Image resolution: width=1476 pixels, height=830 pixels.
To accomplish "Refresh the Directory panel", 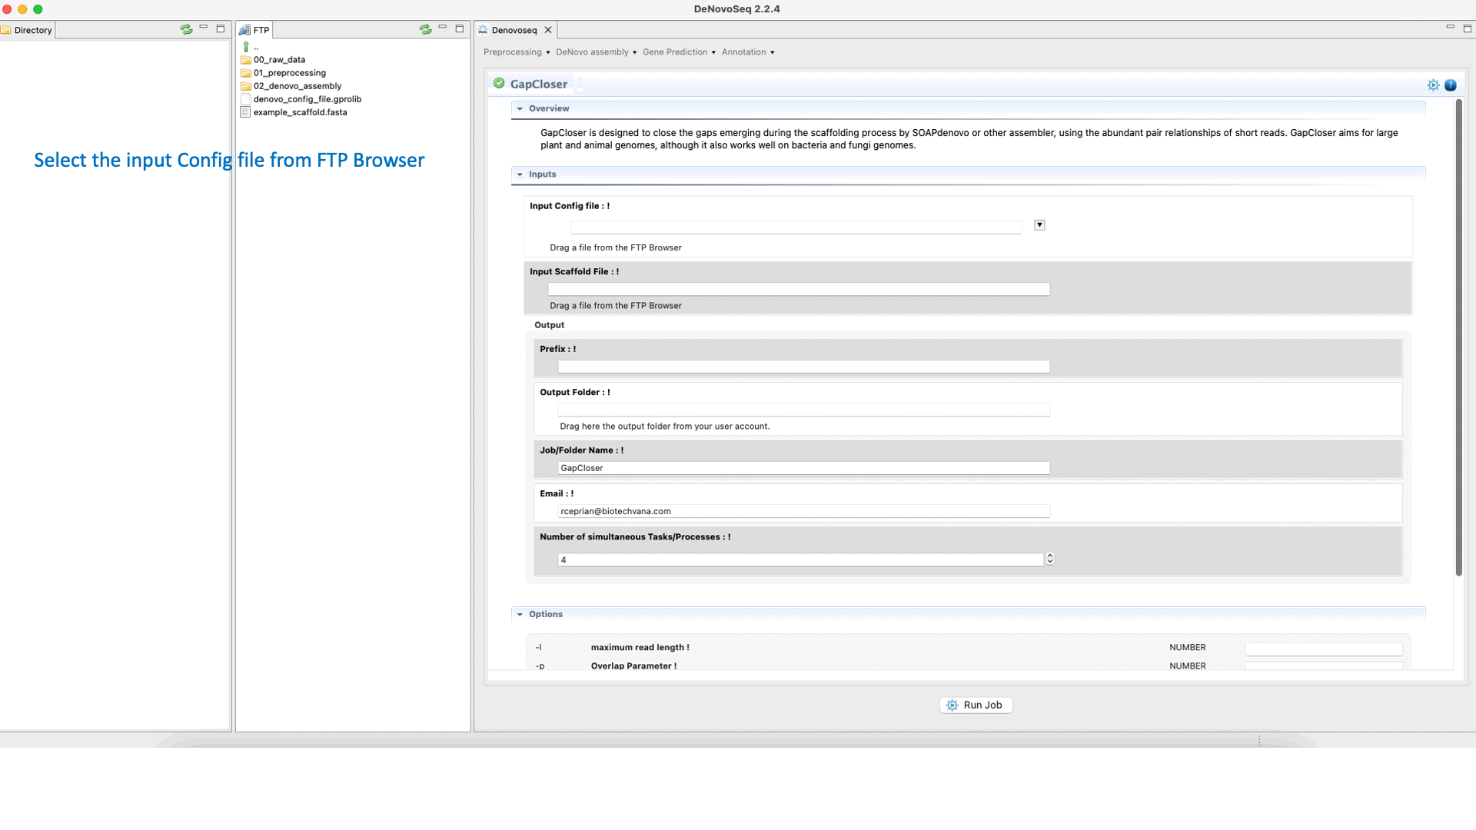I will point(186,29).
